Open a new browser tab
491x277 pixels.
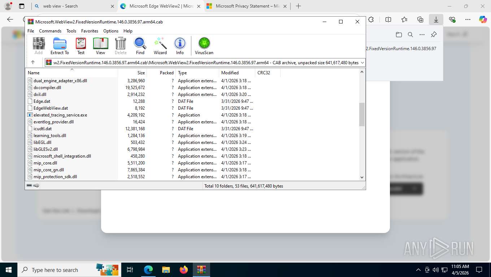pos(298,6)
